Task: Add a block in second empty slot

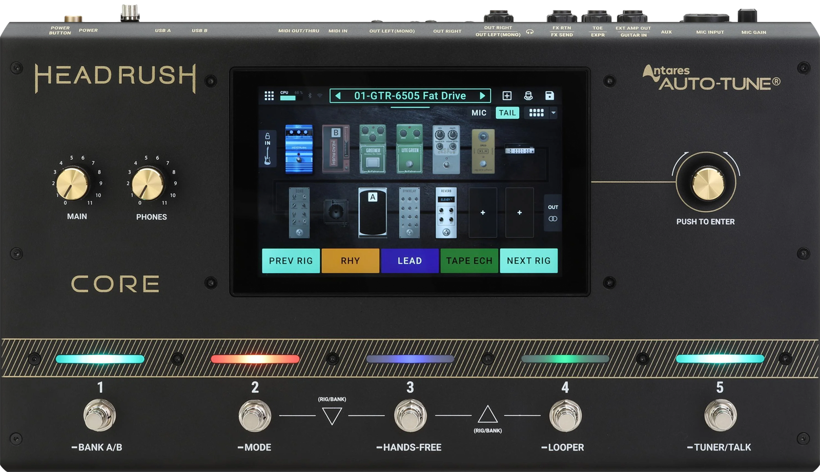Action: pyautogui.click(x=520, y=212)
